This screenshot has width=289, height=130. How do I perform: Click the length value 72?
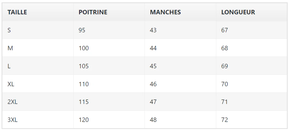pos(225,120)
